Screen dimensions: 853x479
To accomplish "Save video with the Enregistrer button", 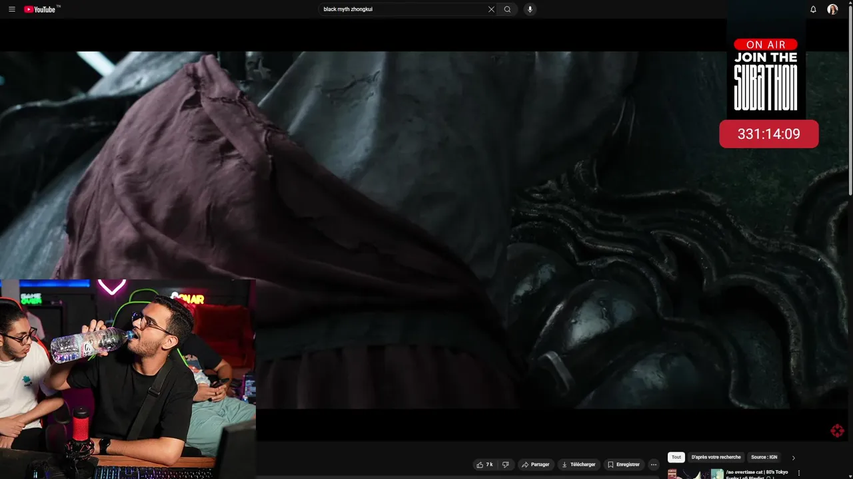I will coord(624,464).
